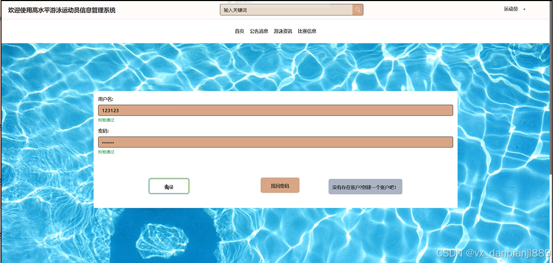
Task: Click the 登录 login button
Action: (169, 186)
